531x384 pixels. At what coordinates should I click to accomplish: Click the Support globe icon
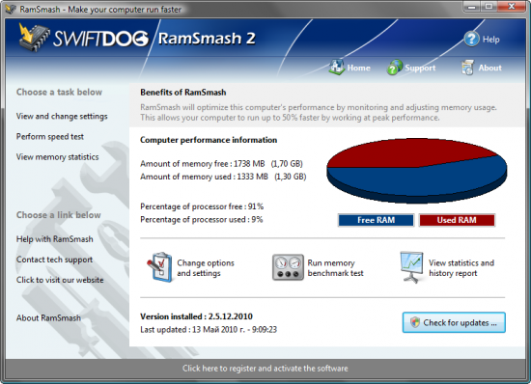pos(395,67)
